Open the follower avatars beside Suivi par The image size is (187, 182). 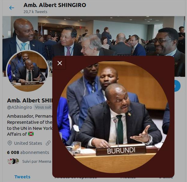pos(13,161)
